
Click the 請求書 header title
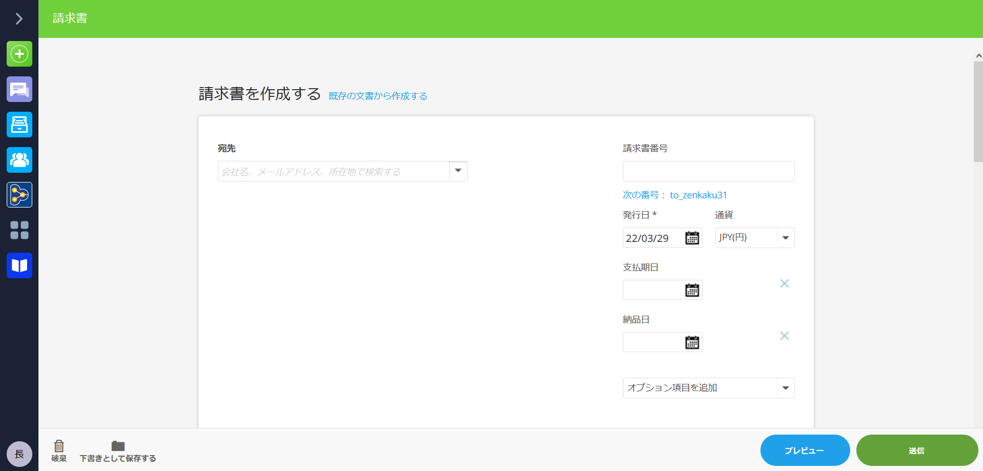[x=70, y=18]
